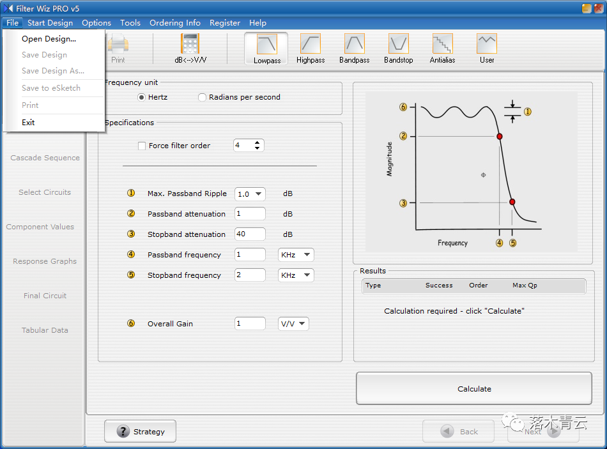Viewport: 607px width, 449px height.
Task: Close the File menu via File item
Action: [x=12, y=23]
